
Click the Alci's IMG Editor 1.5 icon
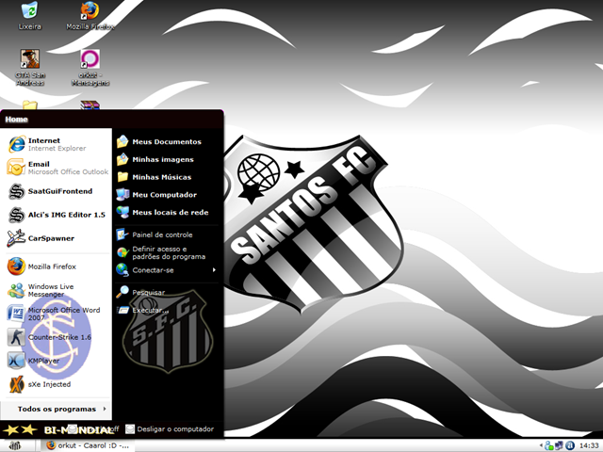coord(17,215)
